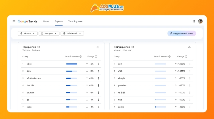Screen dimensions: 214x119
Task: Click Search interest header in Top queries
Action: coord(72,57)
